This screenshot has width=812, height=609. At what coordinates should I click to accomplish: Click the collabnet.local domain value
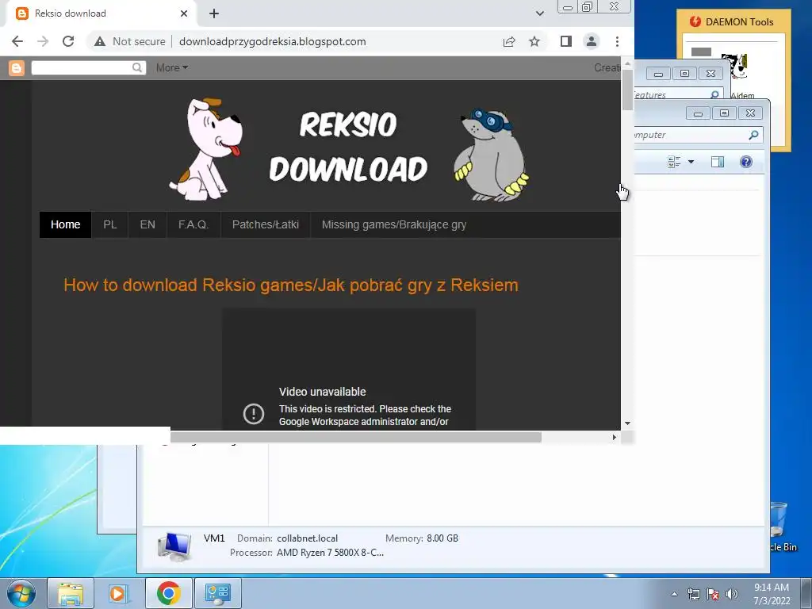pos(307,538)
